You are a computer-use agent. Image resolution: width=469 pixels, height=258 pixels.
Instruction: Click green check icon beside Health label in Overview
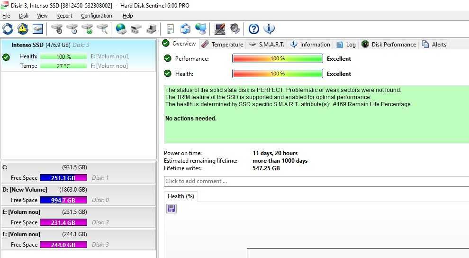[168, 74]
